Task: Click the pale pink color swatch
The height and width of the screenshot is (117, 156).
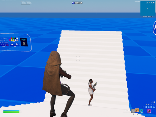Action: 16,40
